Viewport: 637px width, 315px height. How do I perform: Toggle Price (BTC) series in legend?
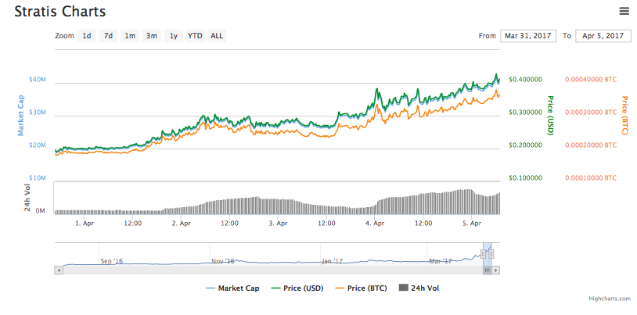pos(362,288)
